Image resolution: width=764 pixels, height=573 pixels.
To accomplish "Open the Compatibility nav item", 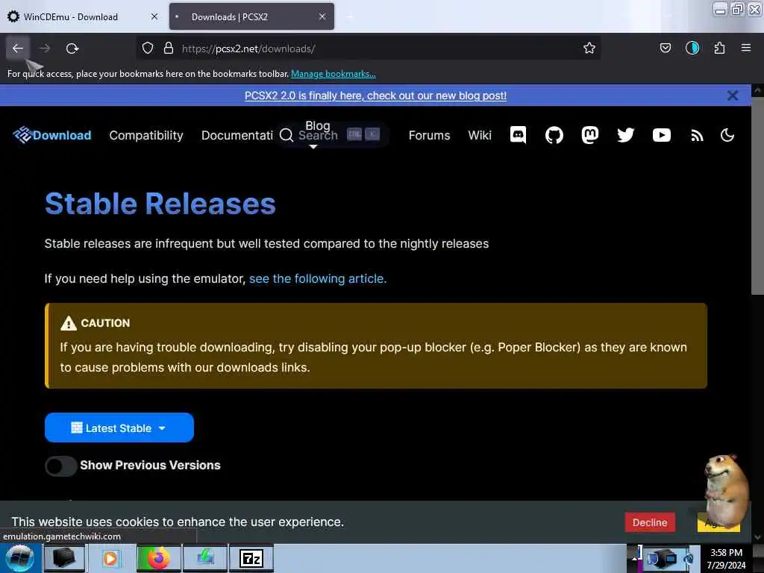I will pyautogui.click(x=146, y=136).
